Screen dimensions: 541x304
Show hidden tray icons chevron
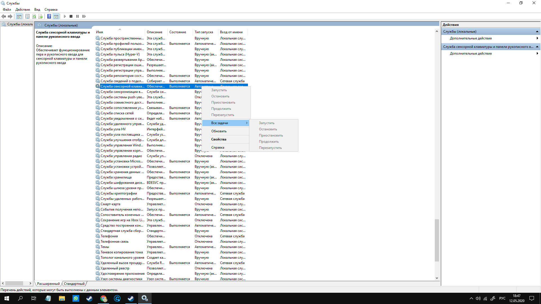tap(471, 298)
